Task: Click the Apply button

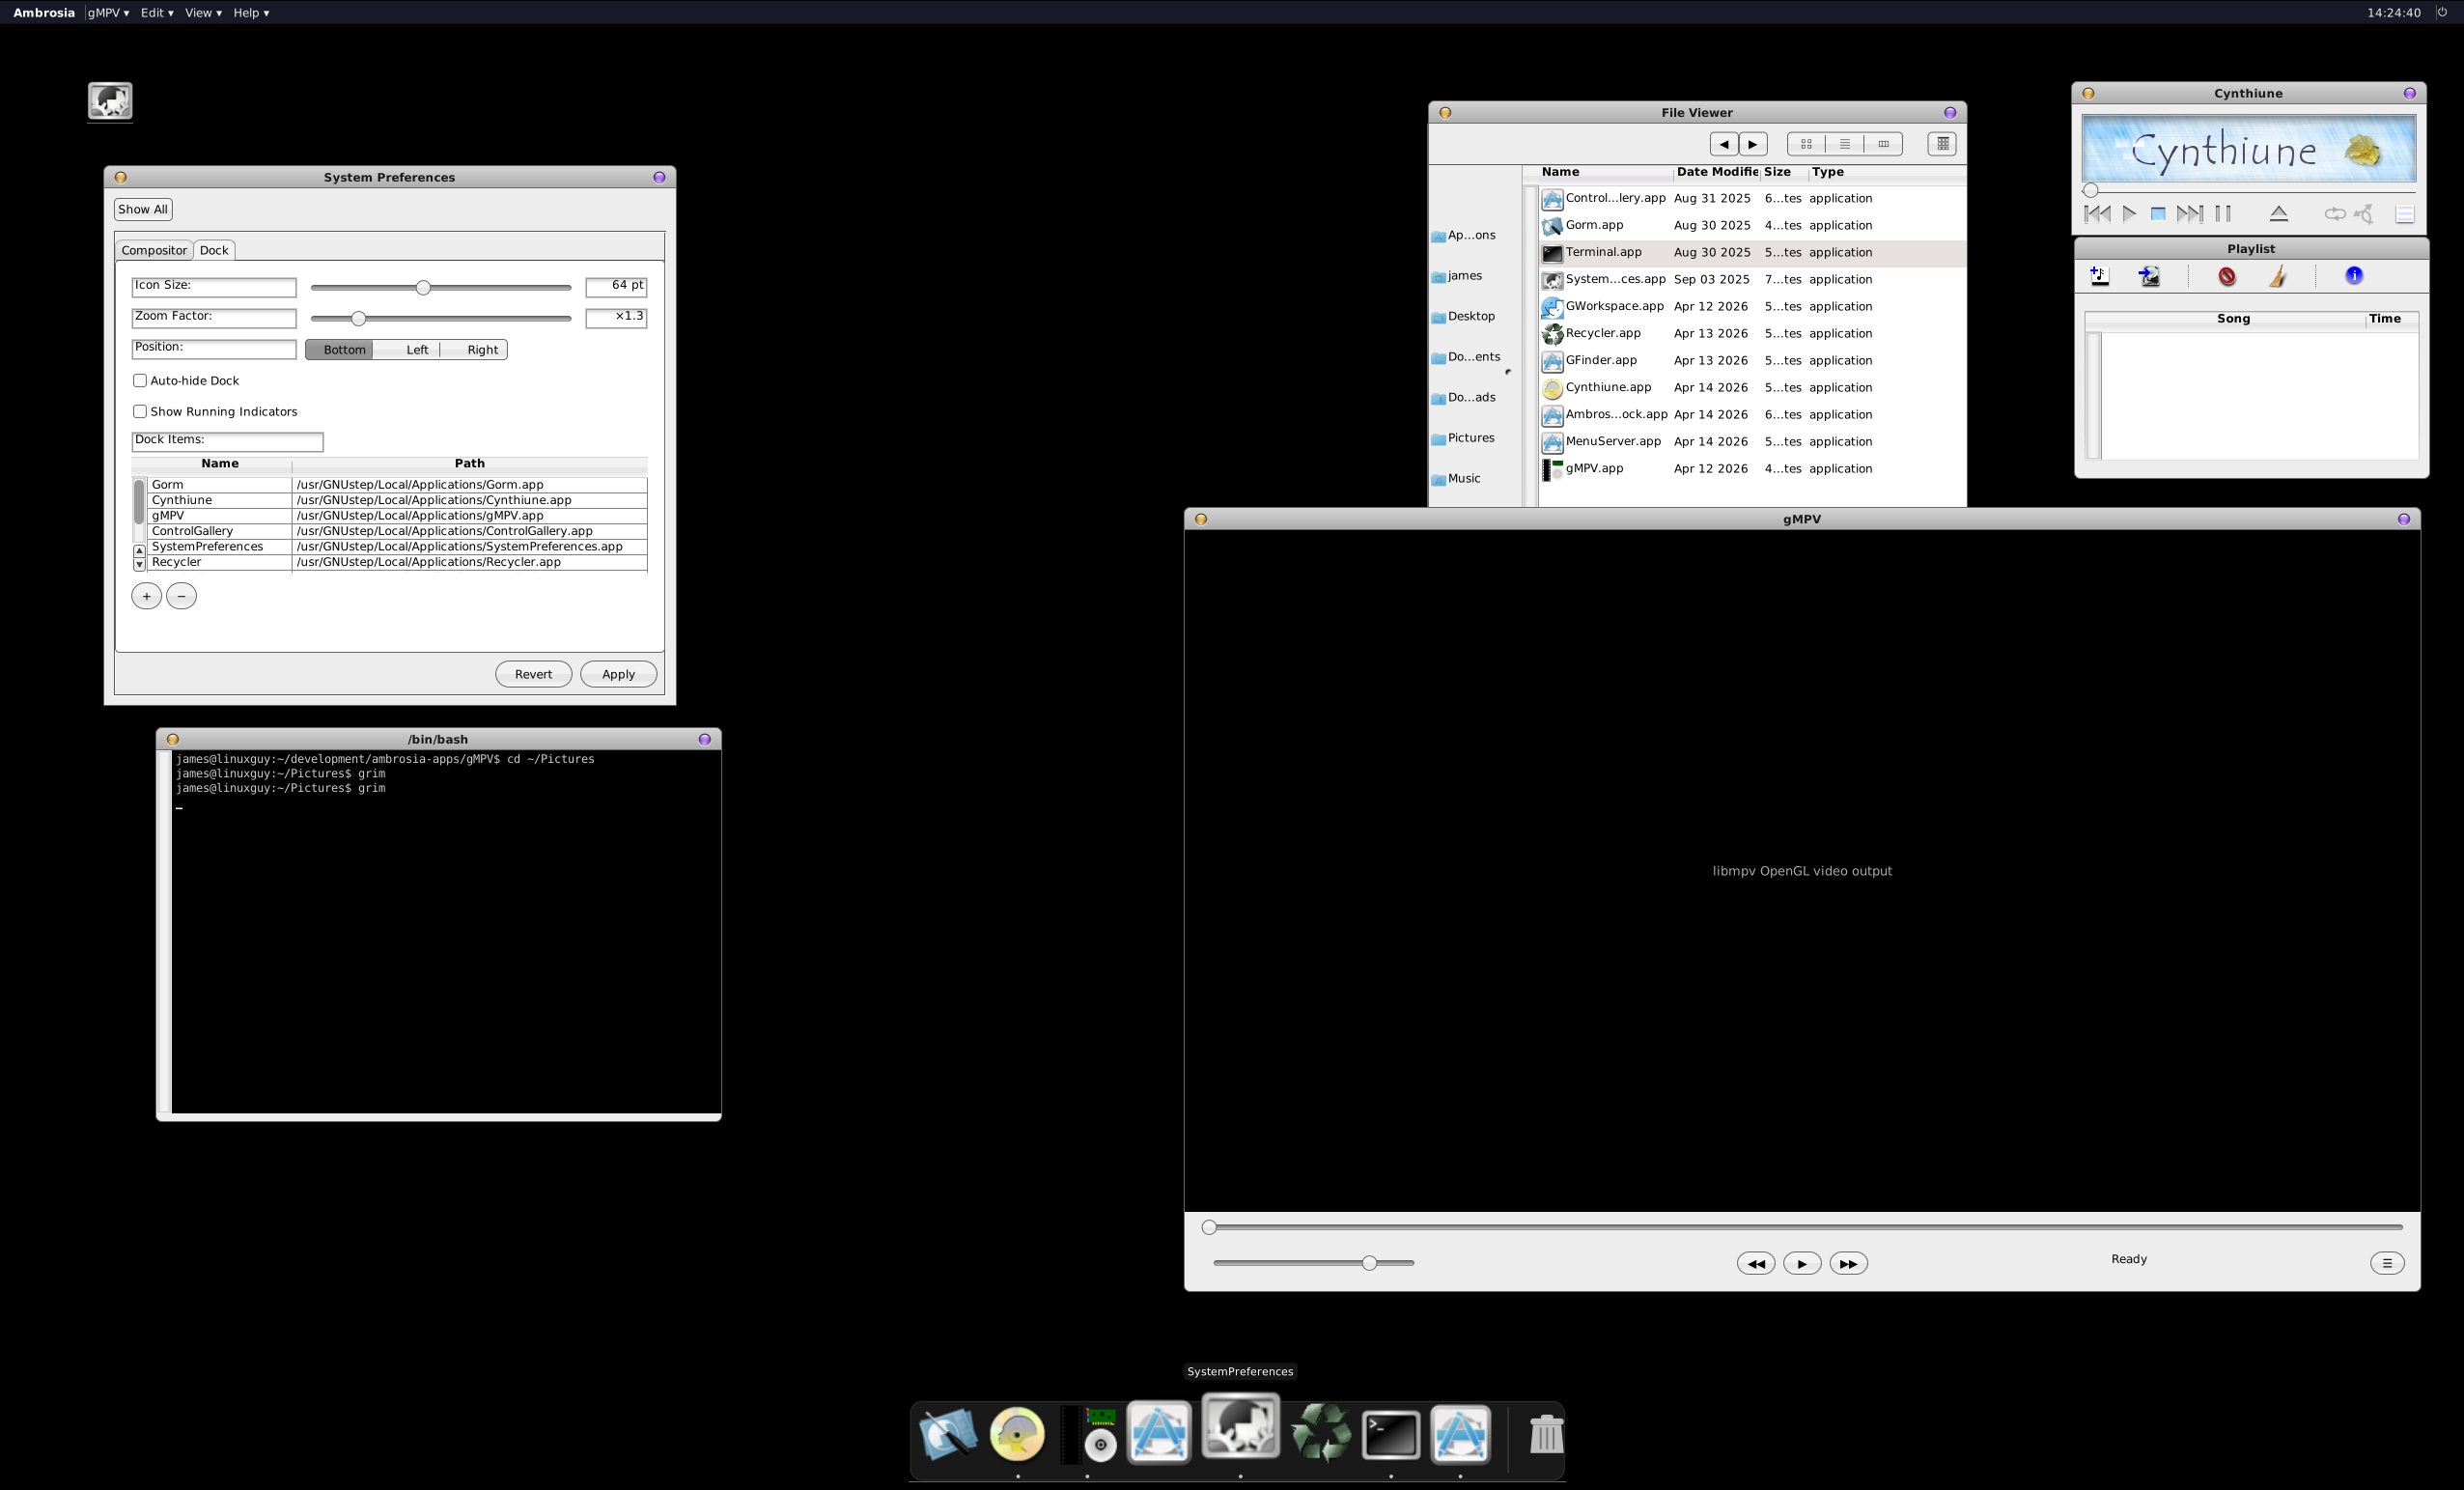Action: (618, 674)
